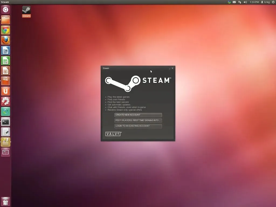Launch the Terminal from the dock
Screen dimensions: 276x207
pos(5,122)
